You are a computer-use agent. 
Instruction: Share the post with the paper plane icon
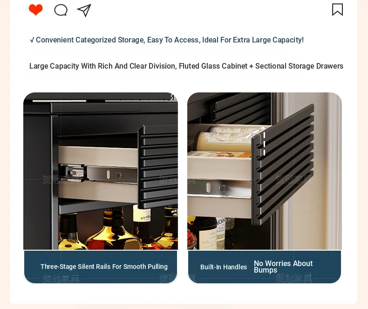[84, 10]
